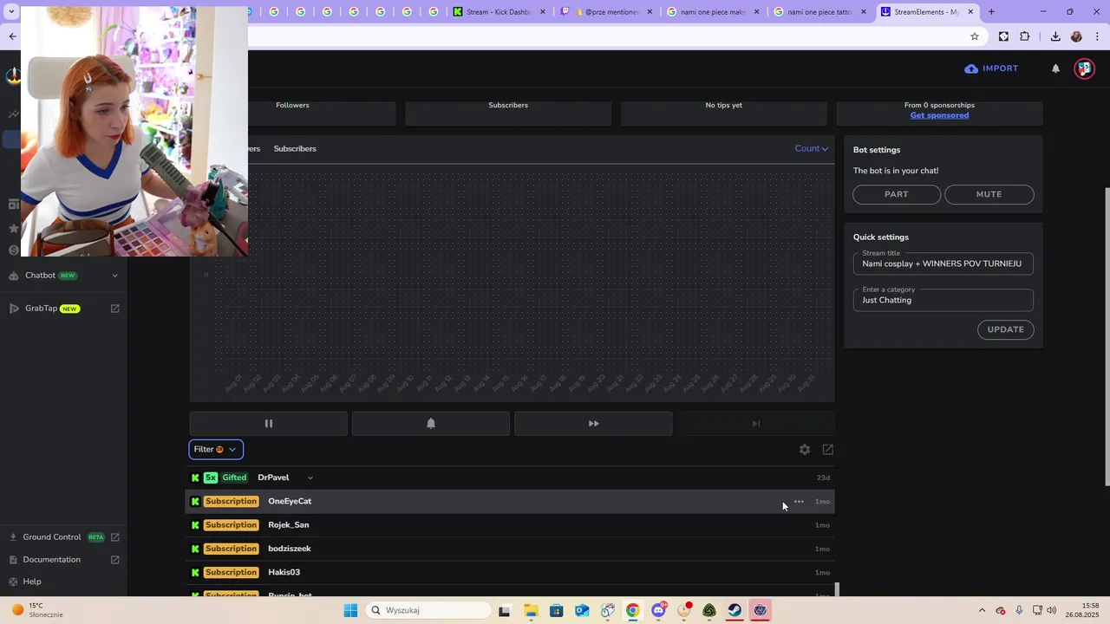The height and width of the screenshot is (624, 1110).
Task: Click the DrPavel username
Action: click(x=273, y=478)
